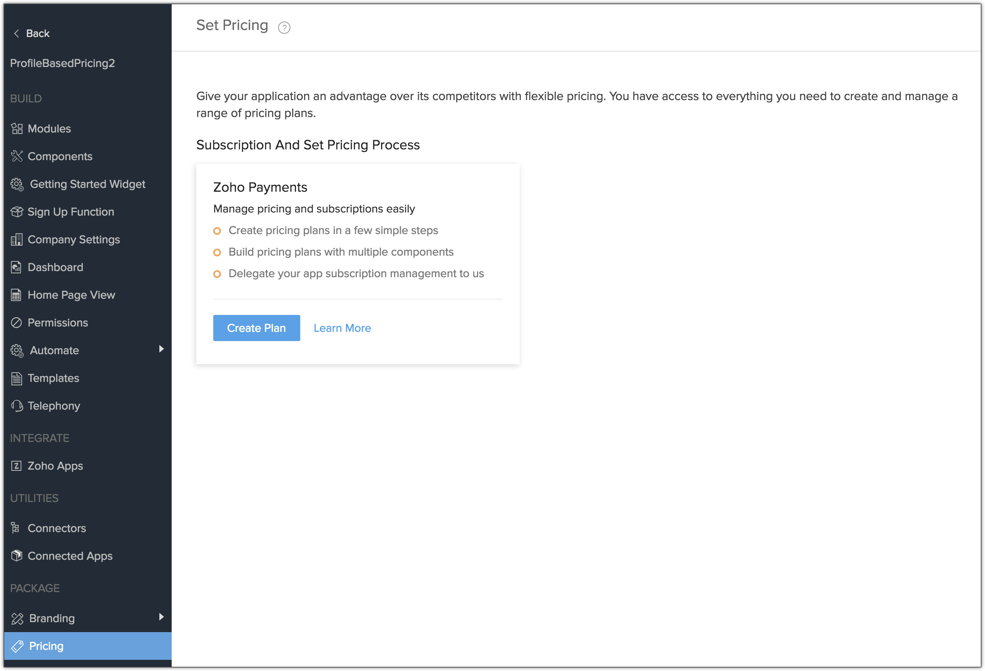The width and height of the screenshot is (985, 671).
Task: Click the Zoho Apps Z icon
Action: point(17,466)
